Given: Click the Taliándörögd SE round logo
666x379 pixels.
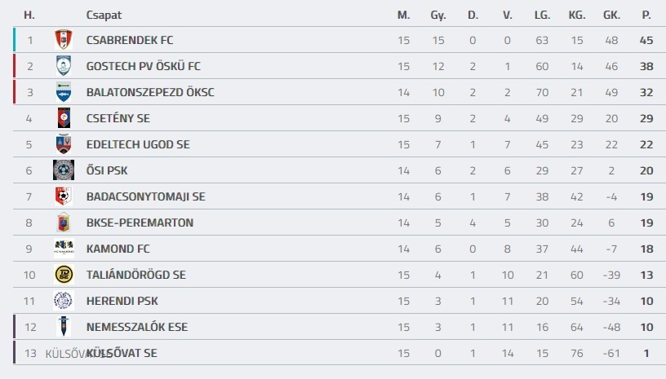Looking at the screenshot, I should coord(63,275).
